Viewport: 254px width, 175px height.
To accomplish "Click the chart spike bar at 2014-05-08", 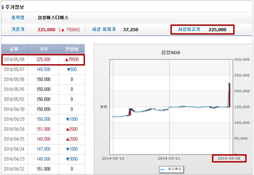I will (230, 95).
